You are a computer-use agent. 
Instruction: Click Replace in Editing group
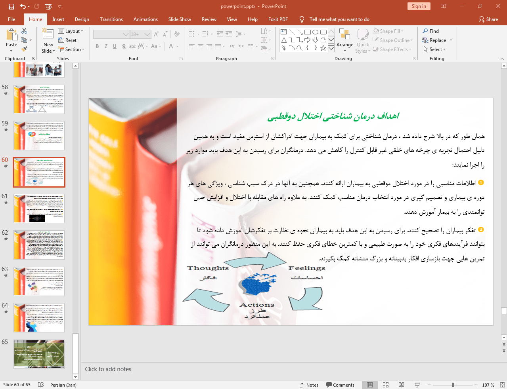click(x=437, y=40)
